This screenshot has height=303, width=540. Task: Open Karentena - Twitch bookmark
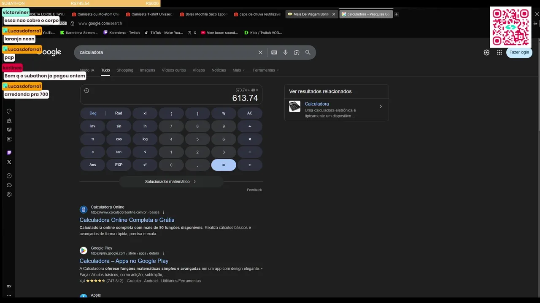coord(121,32)
